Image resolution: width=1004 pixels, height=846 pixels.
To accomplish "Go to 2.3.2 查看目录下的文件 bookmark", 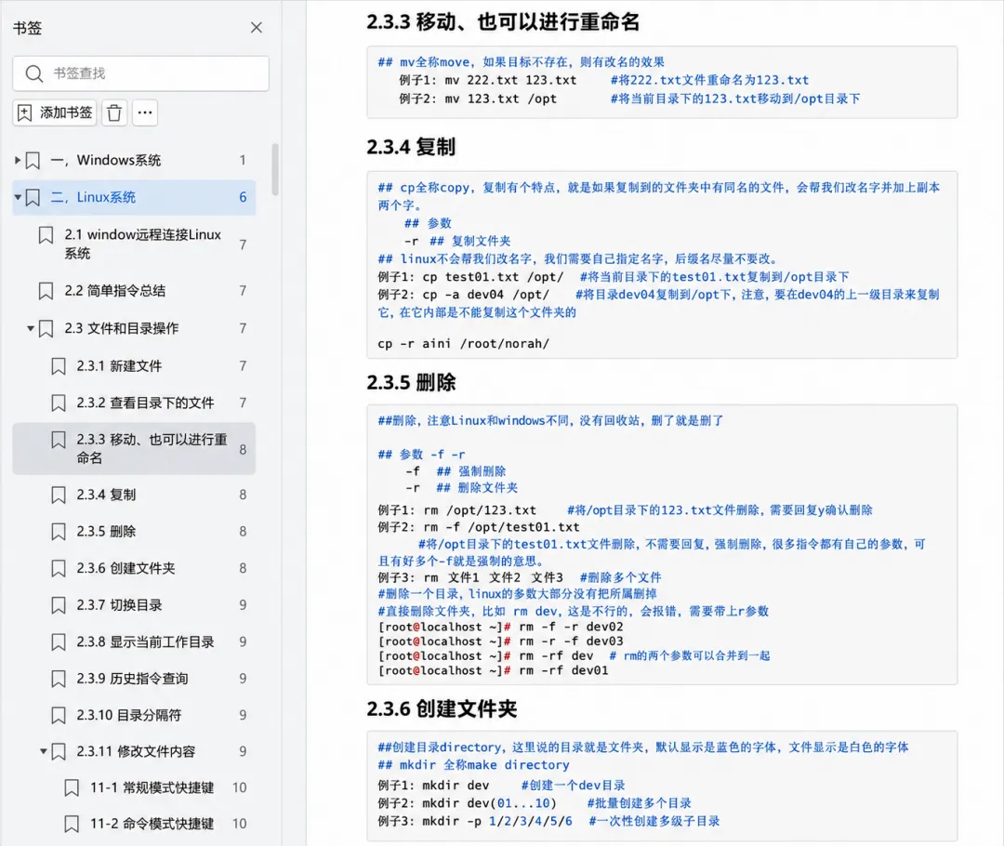I will click(x=134, y=403).
